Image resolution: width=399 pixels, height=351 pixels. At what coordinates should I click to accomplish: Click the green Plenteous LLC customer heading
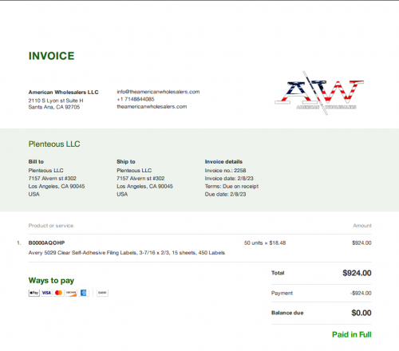54,144
